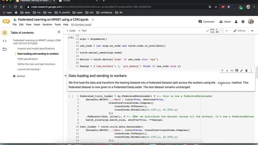Click the translate icon in address bar
Viewport: 258px width, 145px height.
click(210, 7)
